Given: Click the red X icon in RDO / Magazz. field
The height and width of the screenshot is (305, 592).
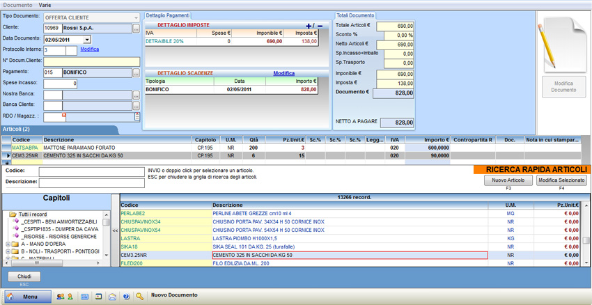Looking at the screenshot, I should 64,116.
